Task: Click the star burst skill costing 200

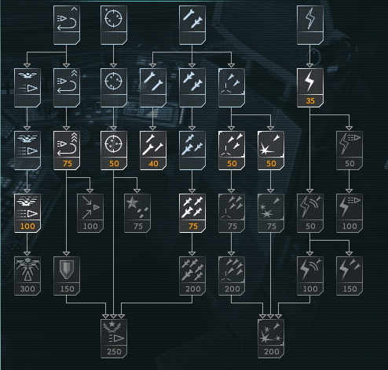Action: tap(271, 339)
